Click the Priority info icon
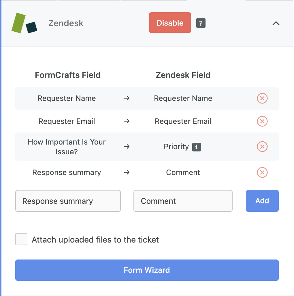Screen dimensions: 294x296 click(x=197, y=147)
